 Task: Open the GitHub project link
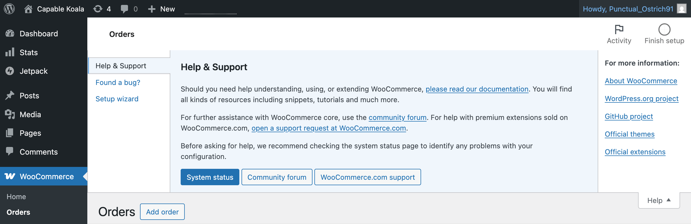pos(629,116)
